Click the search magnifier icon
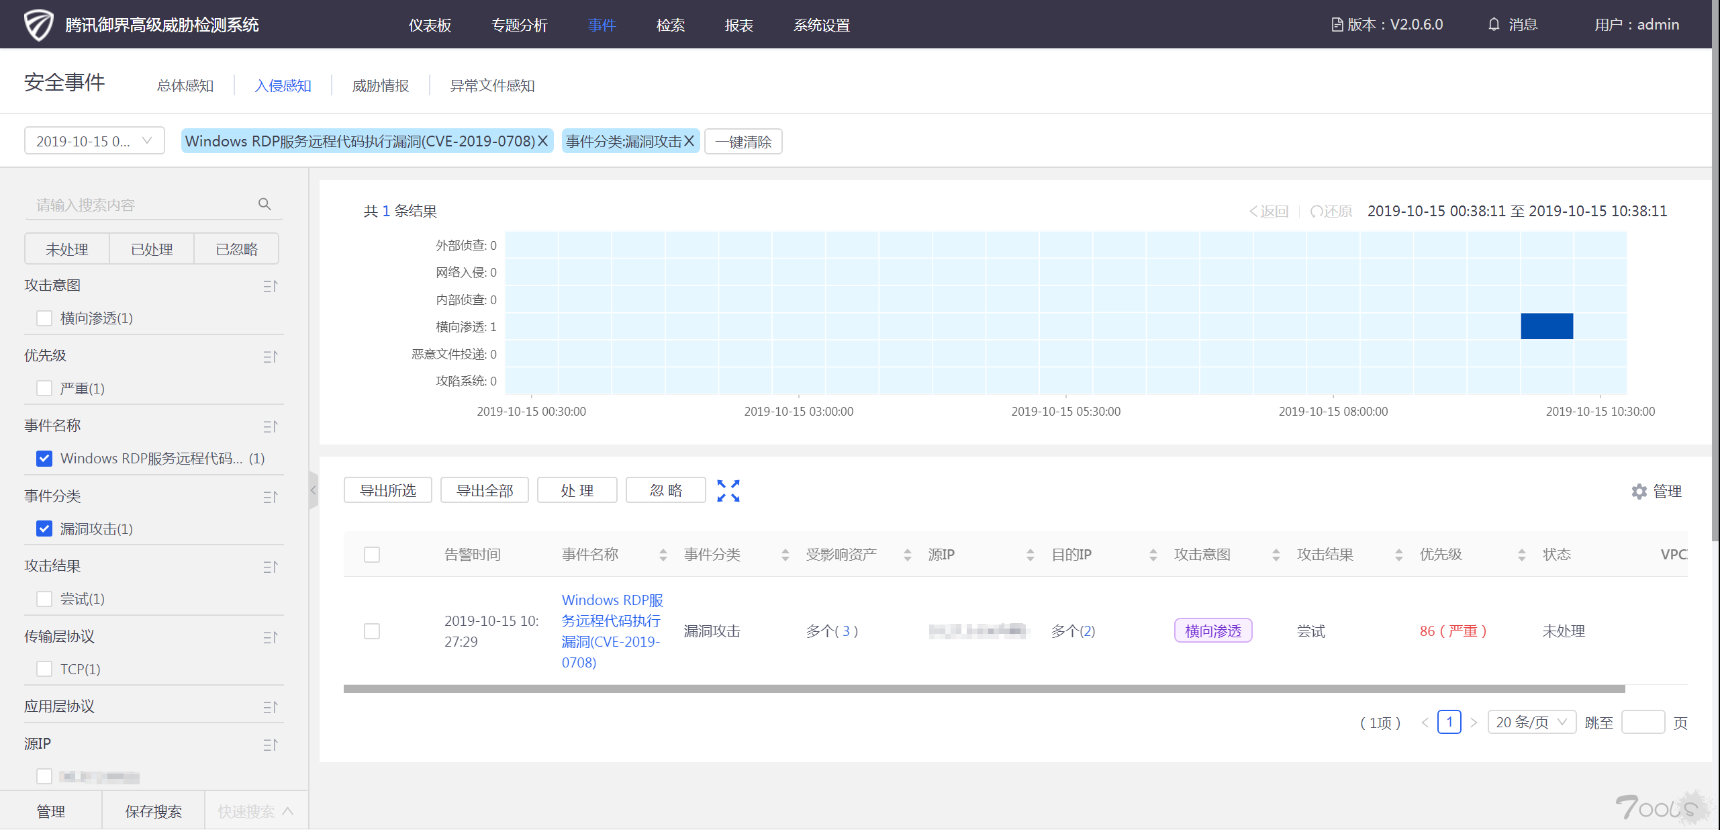The height and width of the screenshot is (830, 1720). [265, 204]
